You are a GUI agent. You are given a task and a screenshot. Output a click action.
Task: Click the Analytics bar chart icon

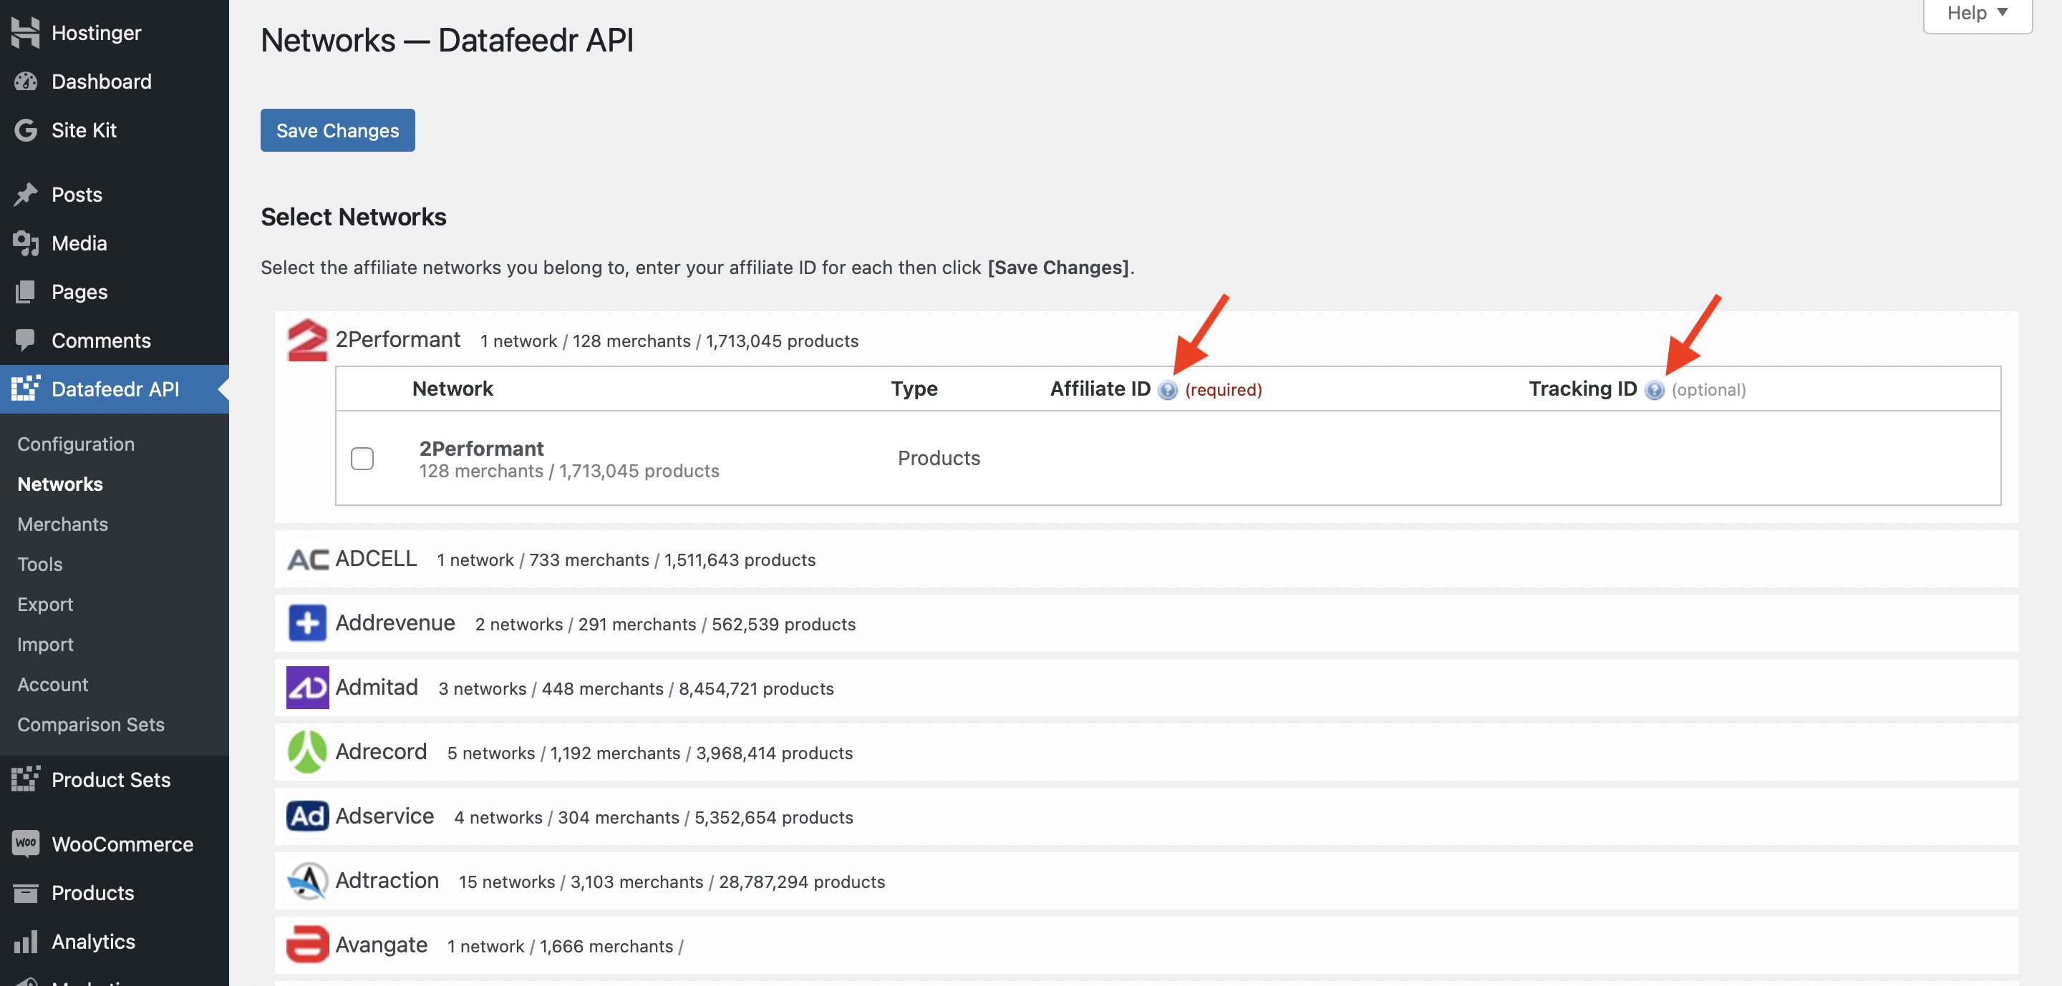coord(26,941)
